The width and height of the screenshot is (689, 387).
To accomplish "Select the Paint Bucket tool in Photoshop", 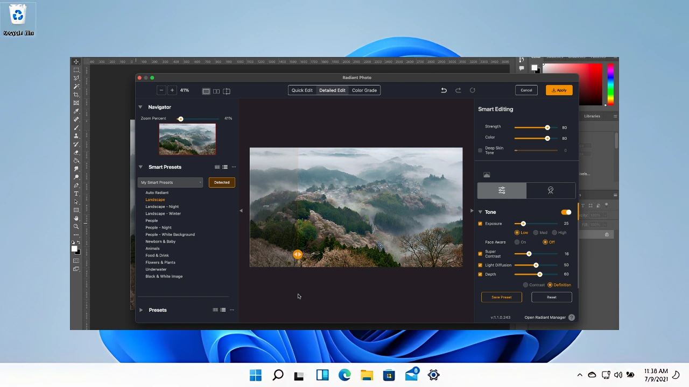I will (76, 161).
